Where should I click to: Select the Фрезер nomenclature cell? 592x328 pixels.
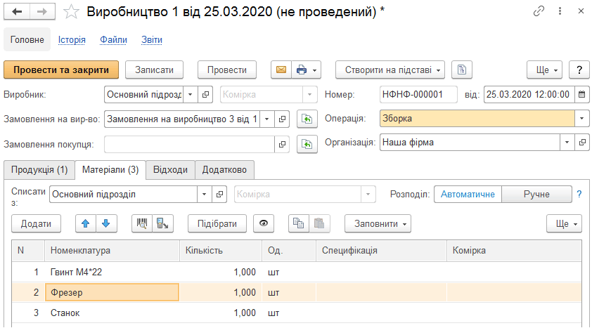coord(112,293)
